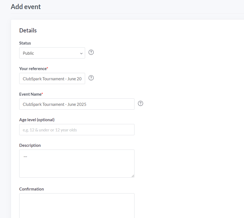Click the help icon beside Status dropdown
Screen dimensions: 244x218
[x=91, y=52]
